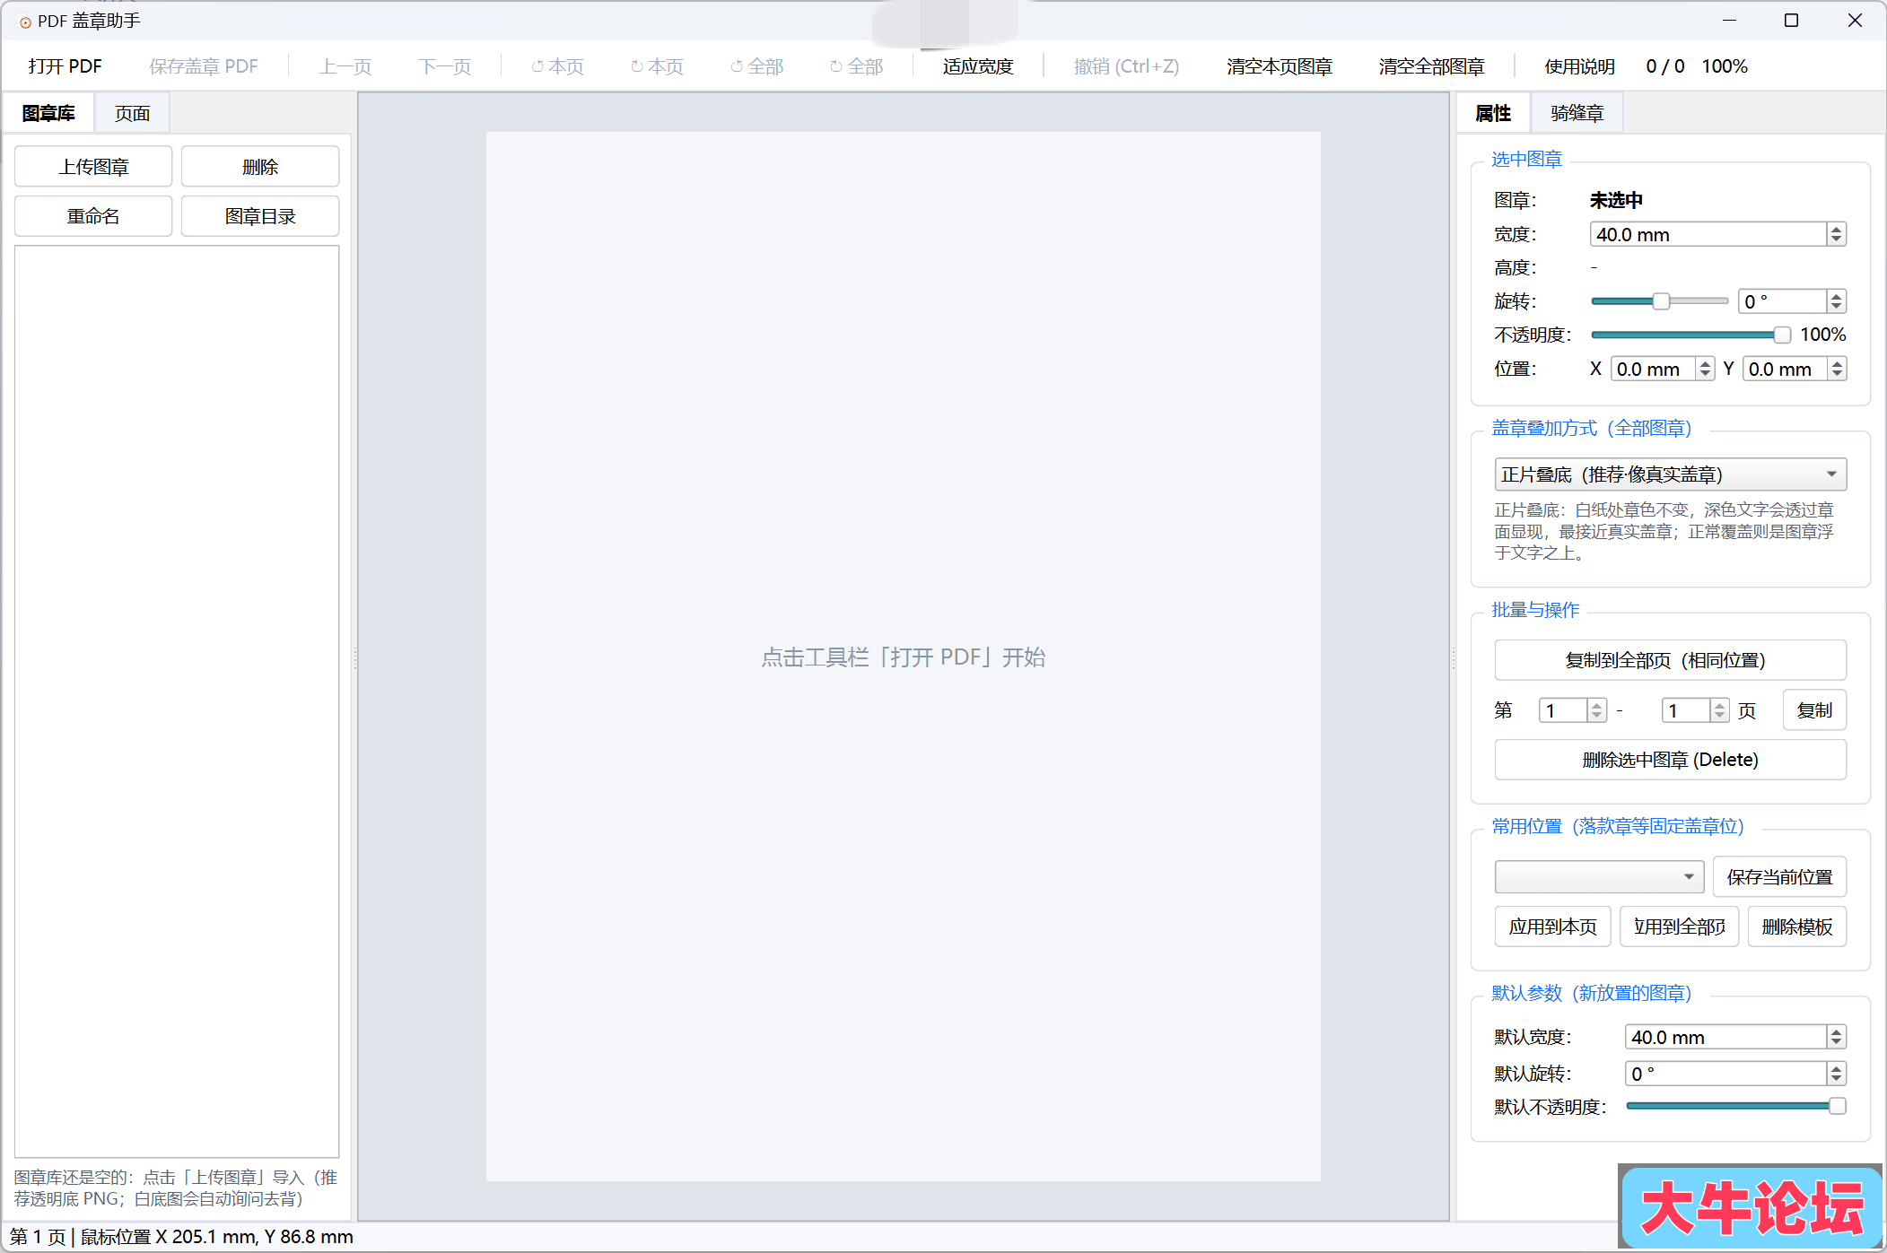Image resolution: width=1887 pixels, height=1253 pixels.
Task: Click the empty stamp library list box
Action: (x=177, y=701)
